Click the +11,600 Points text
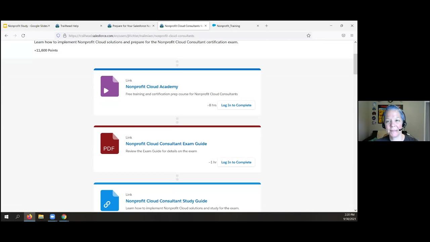This screenshot has width=430, height=242. tap(46, 50)
